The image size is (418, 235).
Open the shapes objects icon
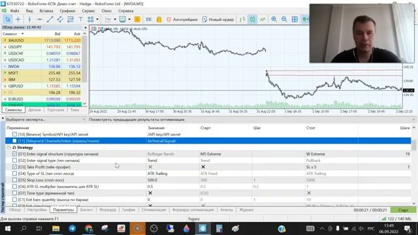pos(91,19)
